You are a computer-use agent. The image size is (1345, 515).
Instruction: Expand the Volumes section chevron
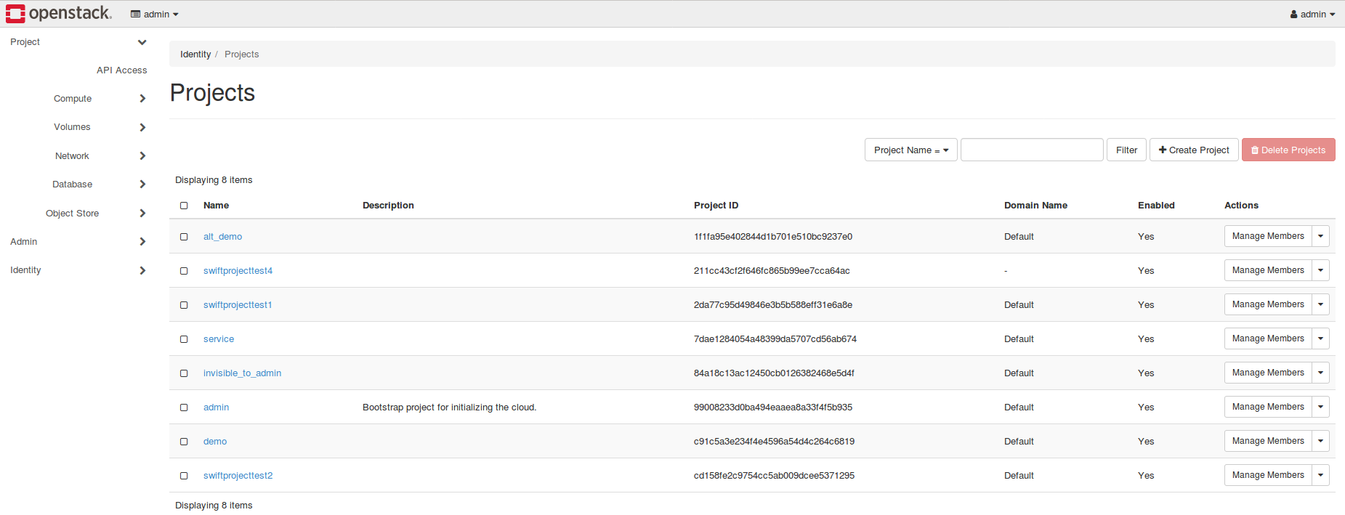click(142, 127)
